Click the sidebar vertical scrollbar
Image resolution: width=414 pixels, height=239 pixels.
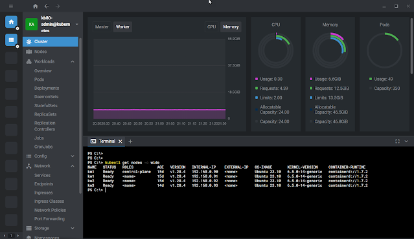pos(80,116)
